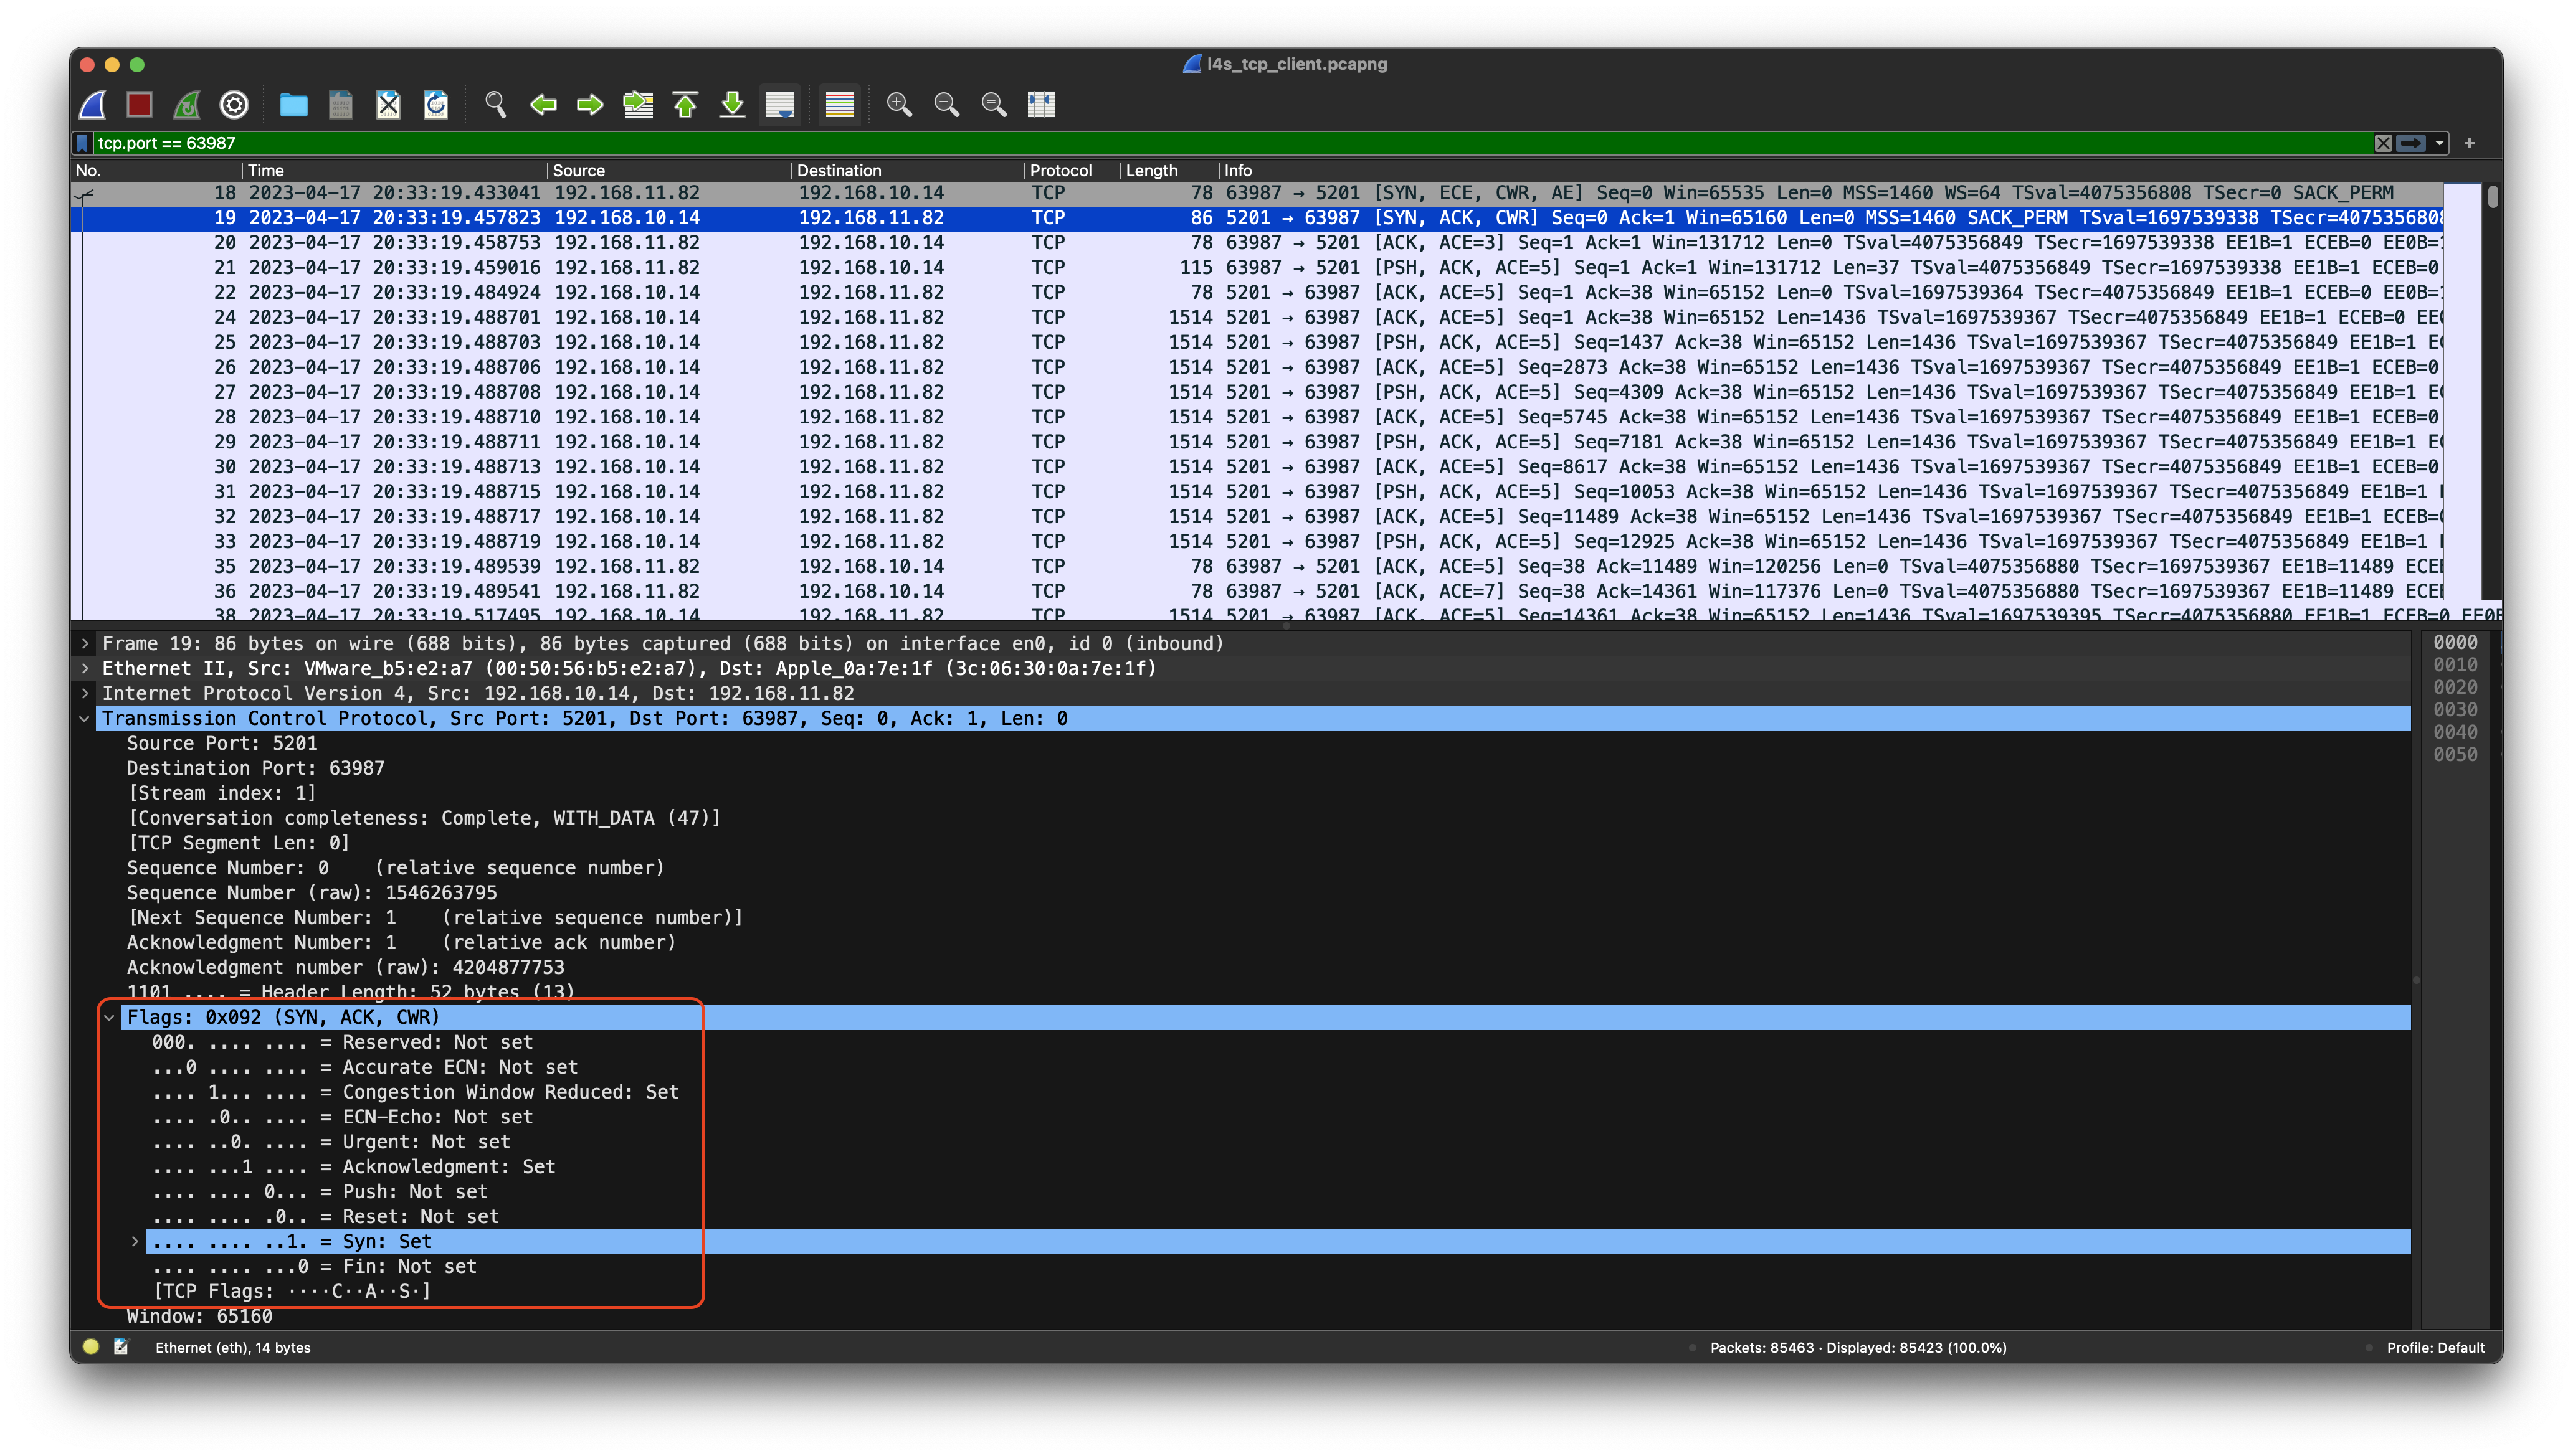Toggle packet list colorization
The width and height of the screenshot is (2573, 1456).
pos(839,104)
